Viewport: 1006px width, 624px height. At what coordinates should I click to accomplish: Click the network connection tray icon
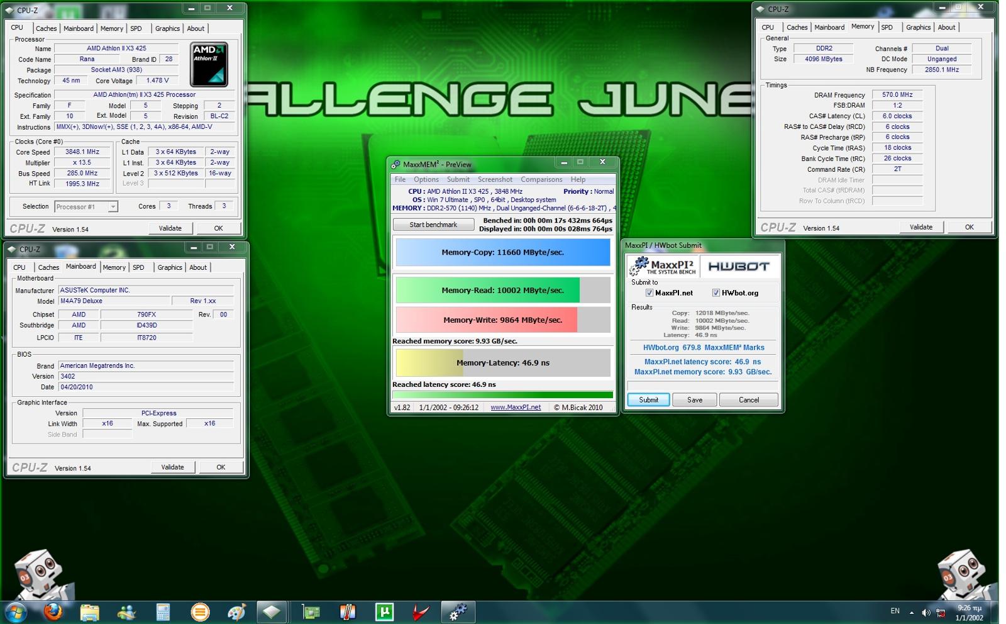coord(941,613)
